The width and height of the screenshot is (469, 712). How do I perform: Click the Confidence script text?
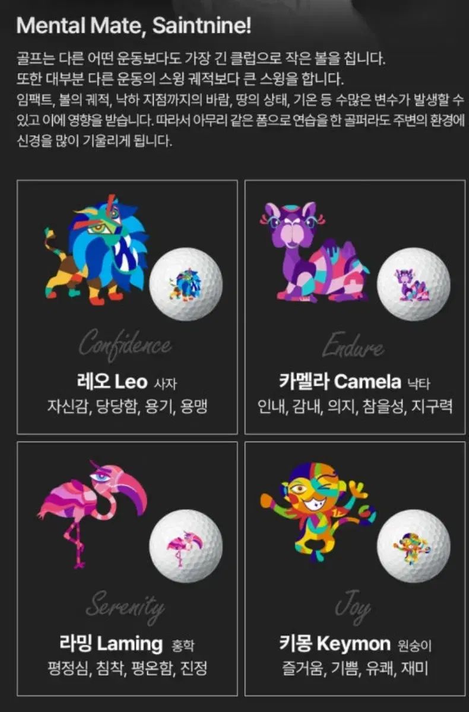[126, 344]
